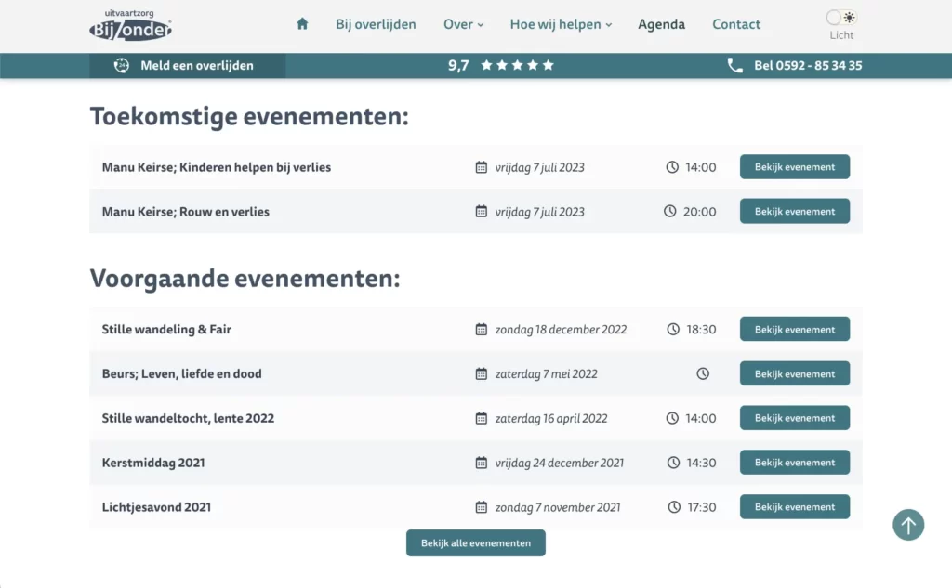Click clock icon next to 17:30
This screenshot has height=588, width=952.
[674, 506]
